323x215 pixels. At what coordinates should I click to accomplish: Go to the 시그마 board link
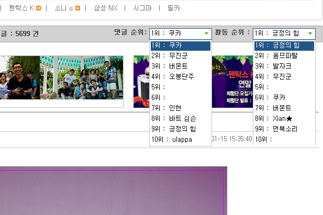click(x=142, y=8)
